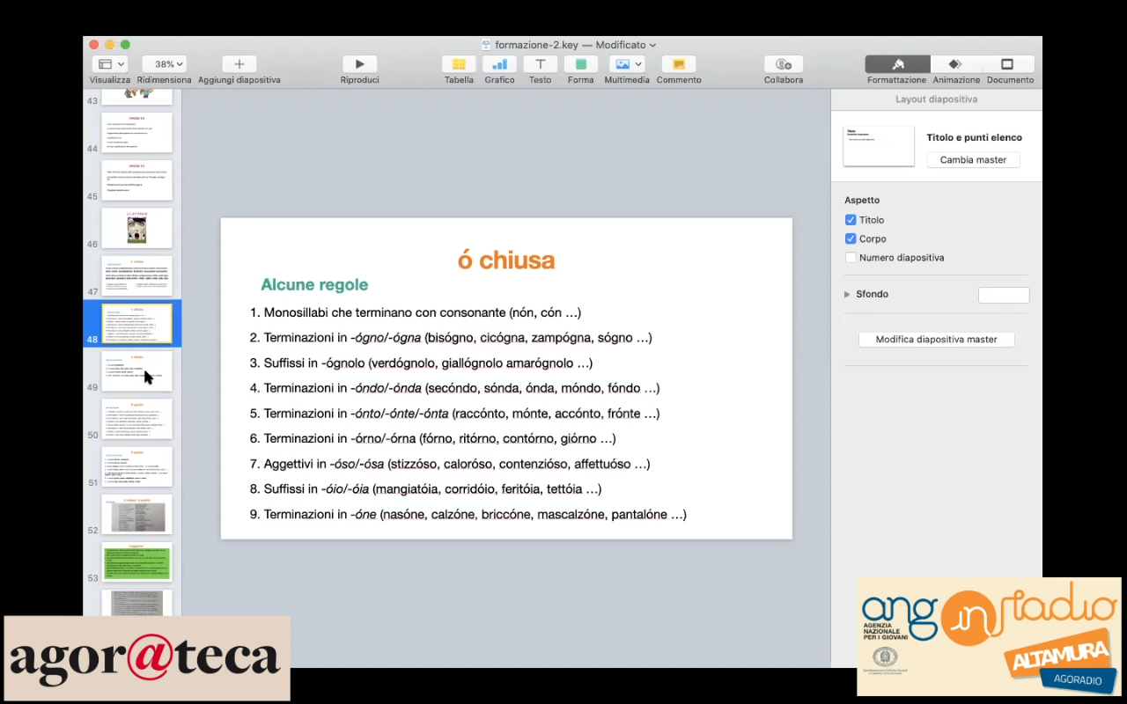Insert a shape with Forma icon

580,64
